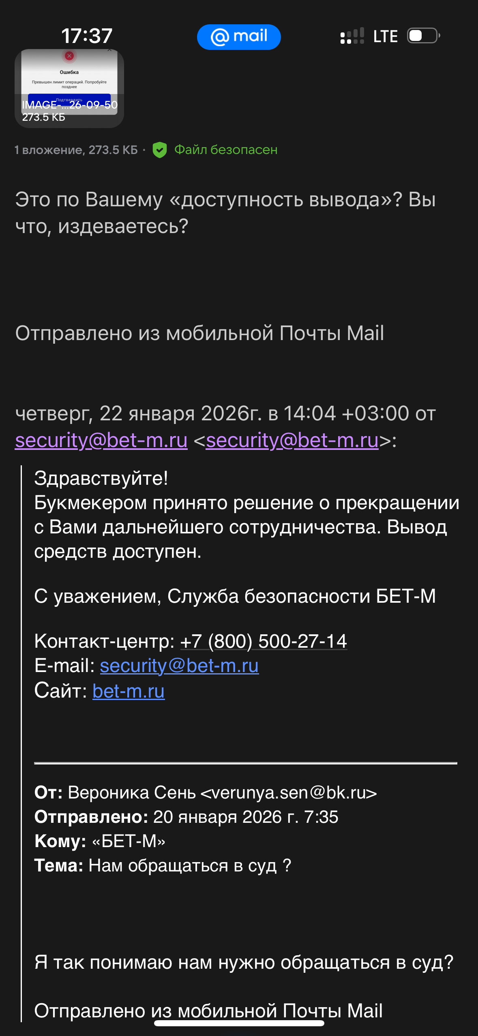
Task: Tap the "Здравствуйте!" greeting in quoted message
Action: [x=101, y=478]
